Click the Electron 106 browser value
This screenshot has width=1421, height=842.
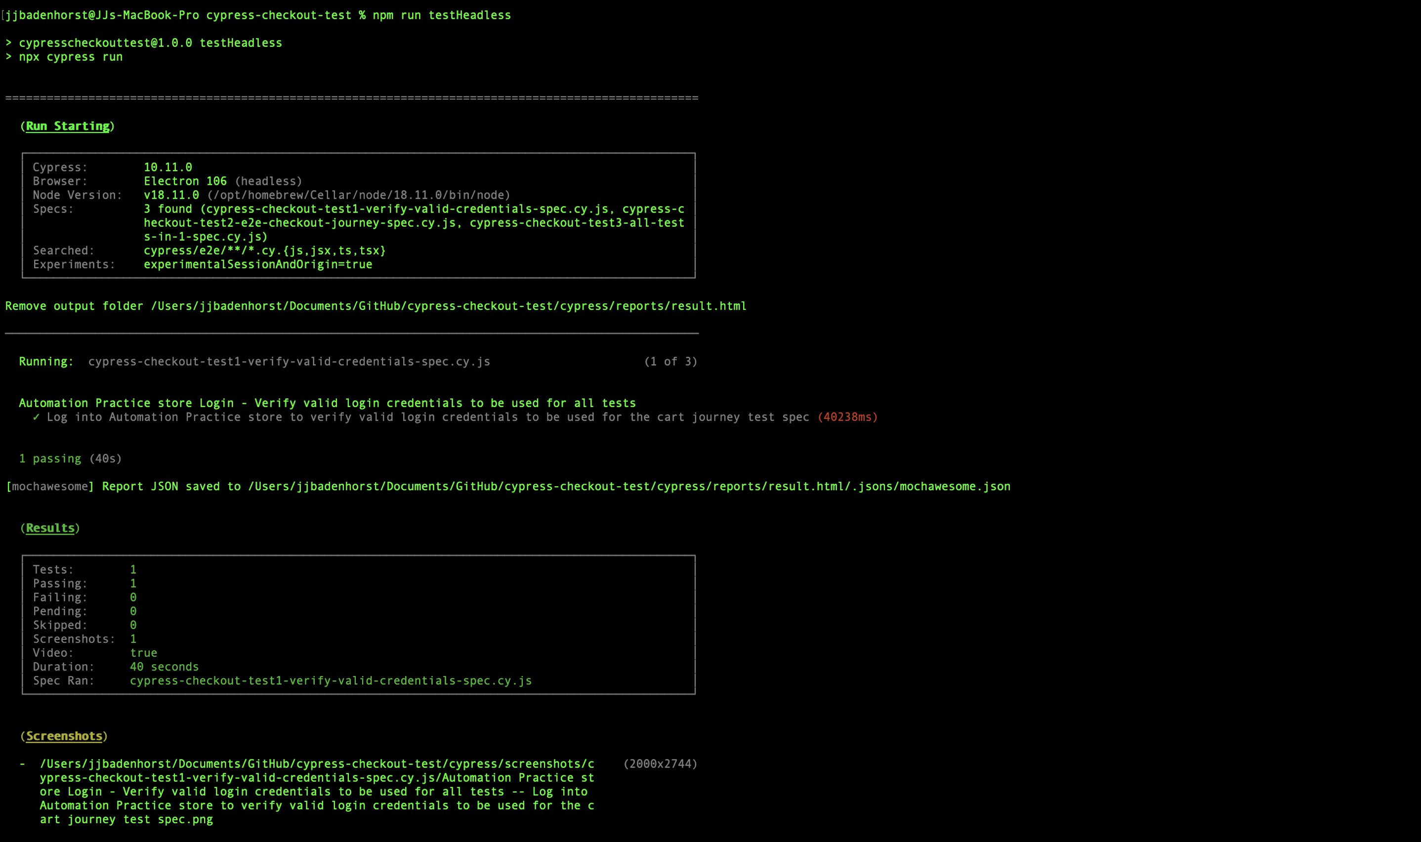coord(185,181)
